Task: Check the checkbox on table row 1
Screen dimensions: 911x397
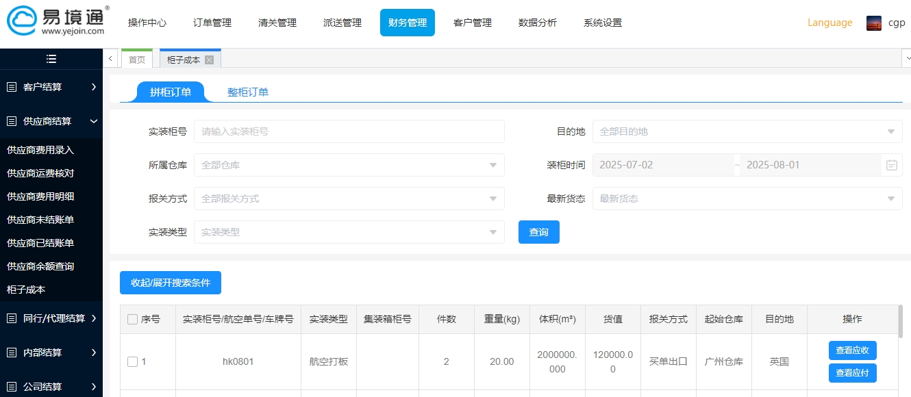Action: [132, 361]
